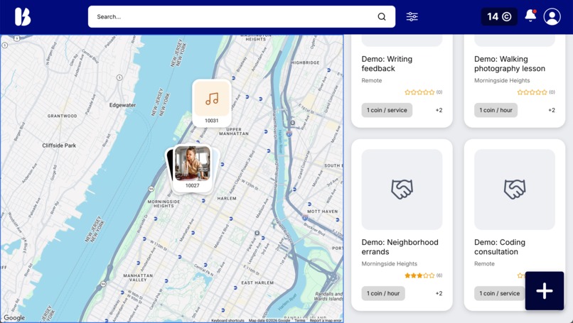The width and height of the screenshot is (573, 323).
Task: Click the plus add-listing button
Action: click(x=544, y=291)
